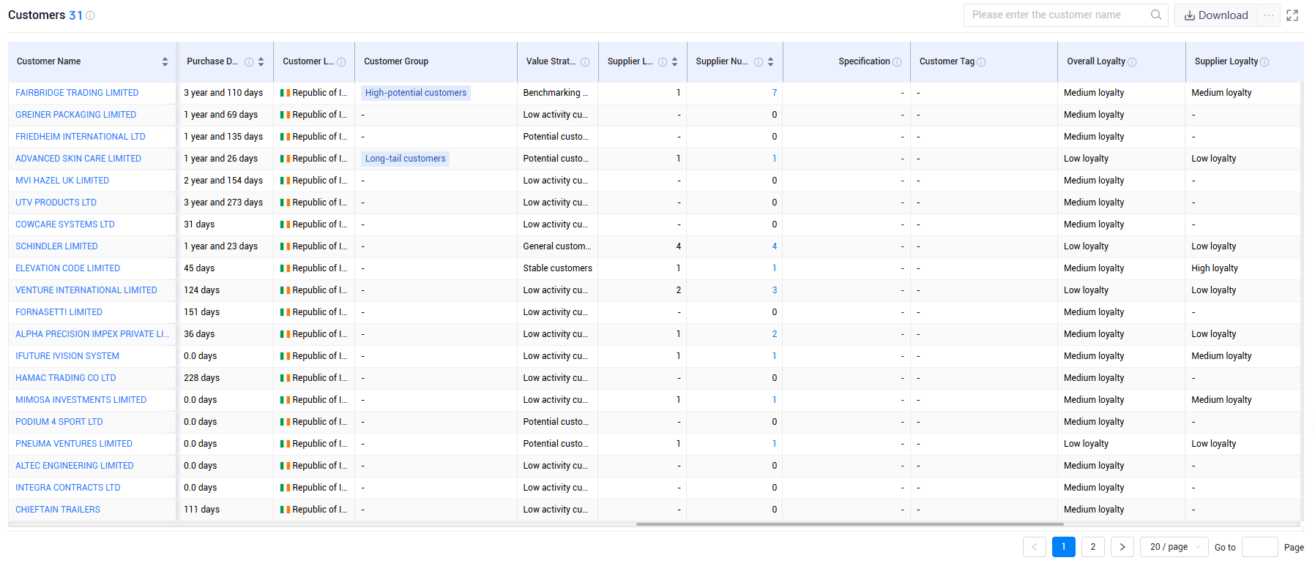Open MIMOSA INVESTMENTS LIMITED link

click(81, 400)
